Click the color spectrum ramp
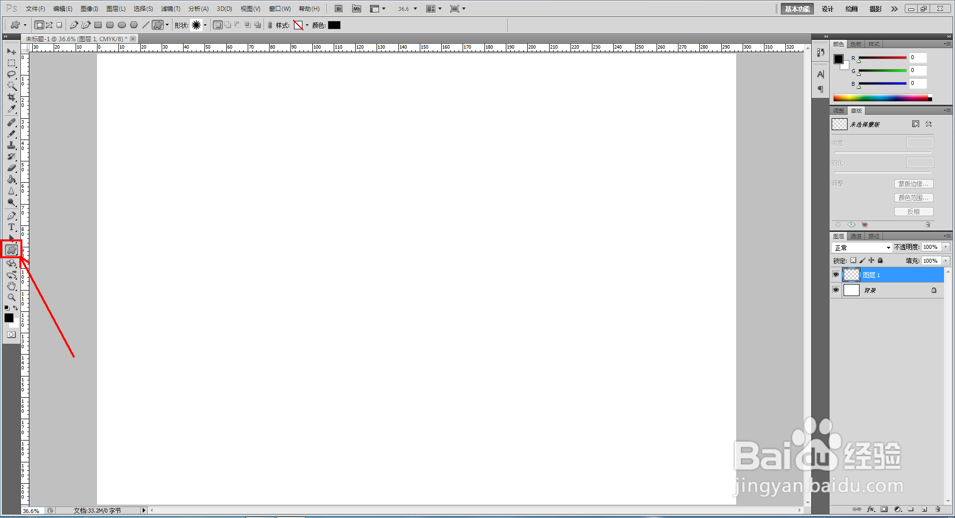Screen dimensions: 955x518 pos(882,98)
